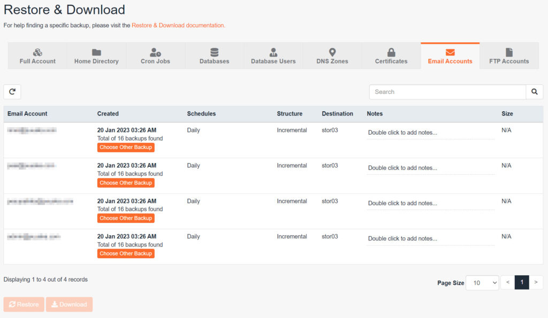Viewport: 548px width, 318px height.
Task: Go to the previous page arrow
Action: (x=507, y=283)
